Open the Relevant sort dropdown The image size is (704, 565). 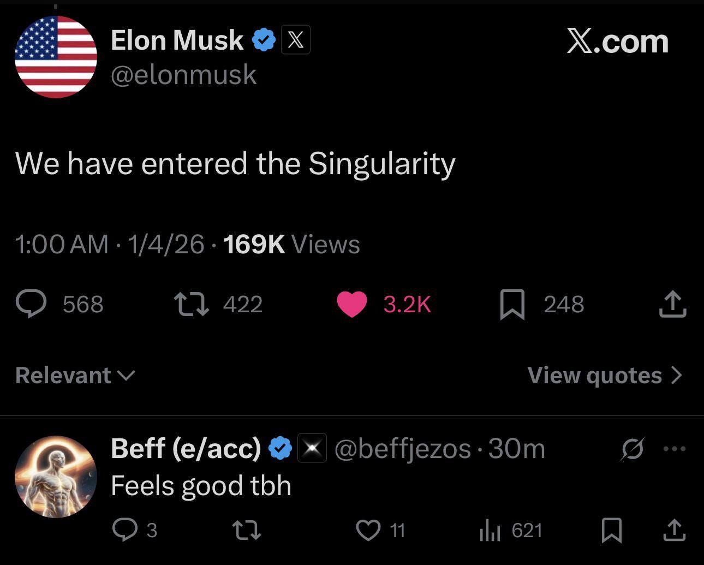click(74, 375)
